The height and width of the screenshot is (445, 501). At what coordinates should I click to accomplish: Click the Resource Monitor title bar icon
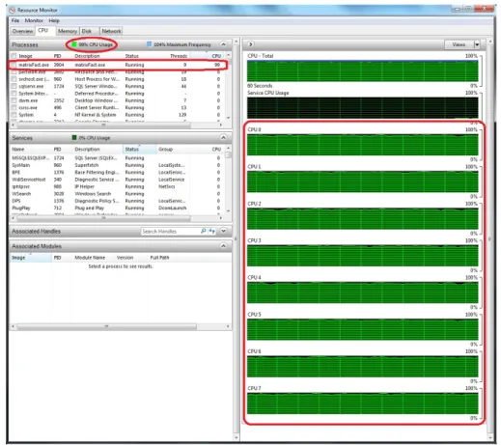(x=13, y=11)
